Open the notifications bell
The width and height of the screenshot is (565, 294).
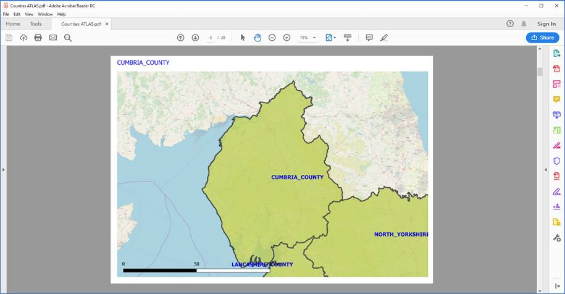pyautogui.click(x=524, y=23)
